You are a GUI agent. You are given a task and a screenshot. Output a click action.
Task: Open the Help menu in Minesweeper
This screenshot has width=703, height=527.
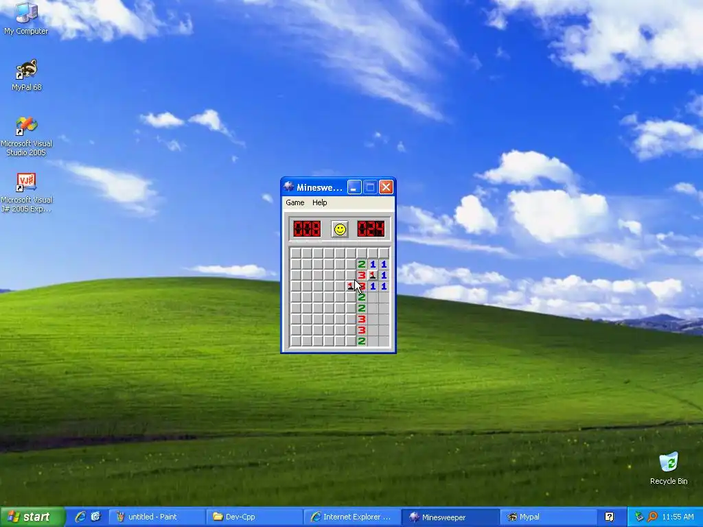(320, 202)
